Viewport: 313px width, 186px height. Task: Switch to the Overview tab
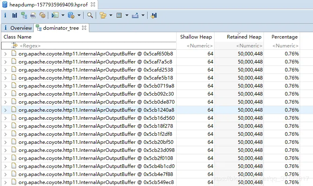(18, 28)
